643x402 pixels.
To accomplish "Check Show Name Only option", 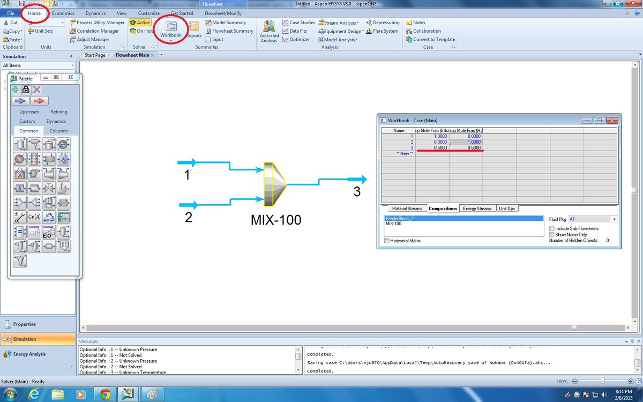I will 552,234.
